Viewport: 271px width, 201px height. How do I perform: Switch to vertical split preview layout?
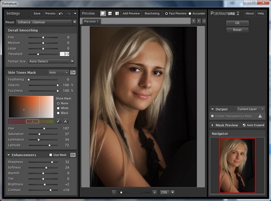click(117, 14)
